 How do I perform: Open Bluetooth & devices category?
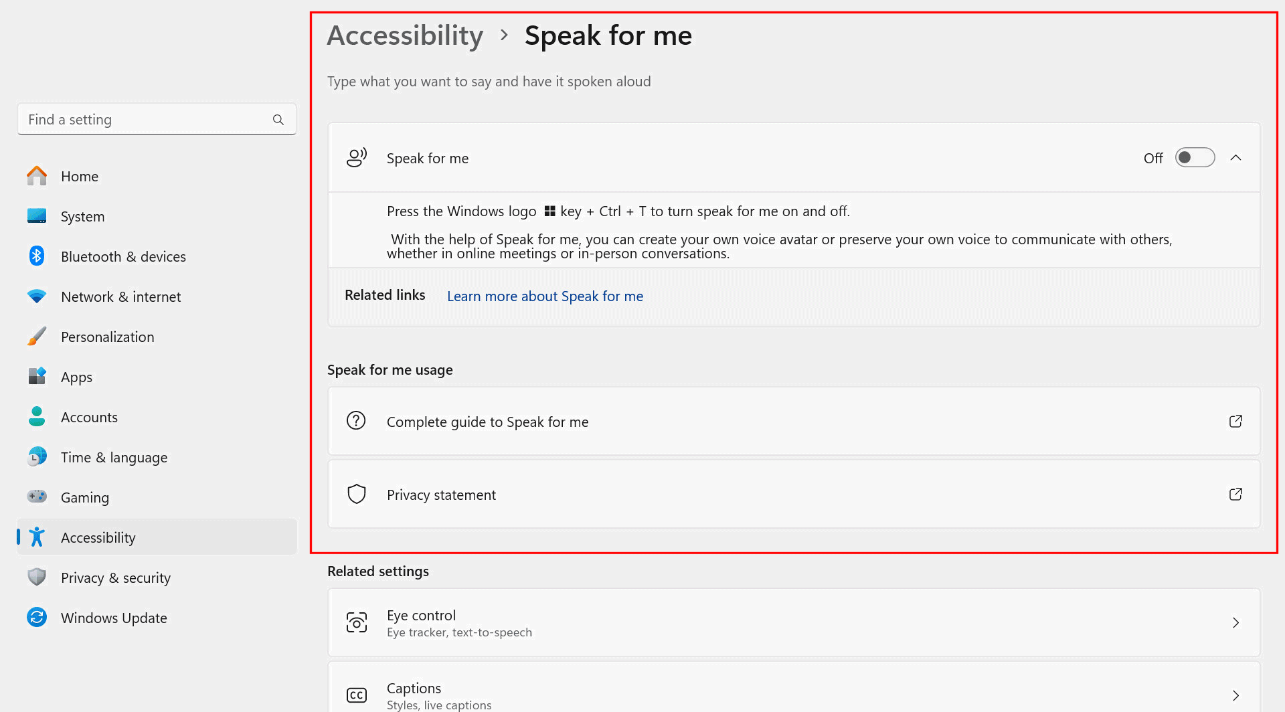click(157, 256)
